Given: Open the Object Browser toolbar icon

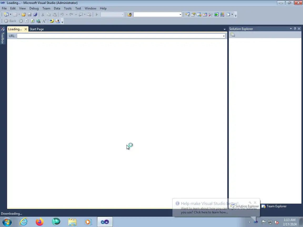Looking at the screenshot, I should 205,14.
